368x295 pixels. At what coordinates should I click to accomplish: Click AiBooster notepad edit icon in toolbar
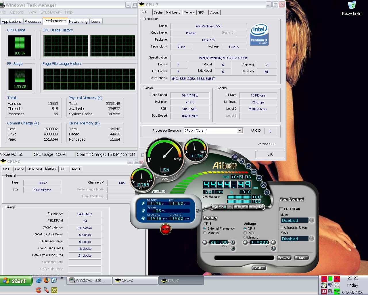215,207
